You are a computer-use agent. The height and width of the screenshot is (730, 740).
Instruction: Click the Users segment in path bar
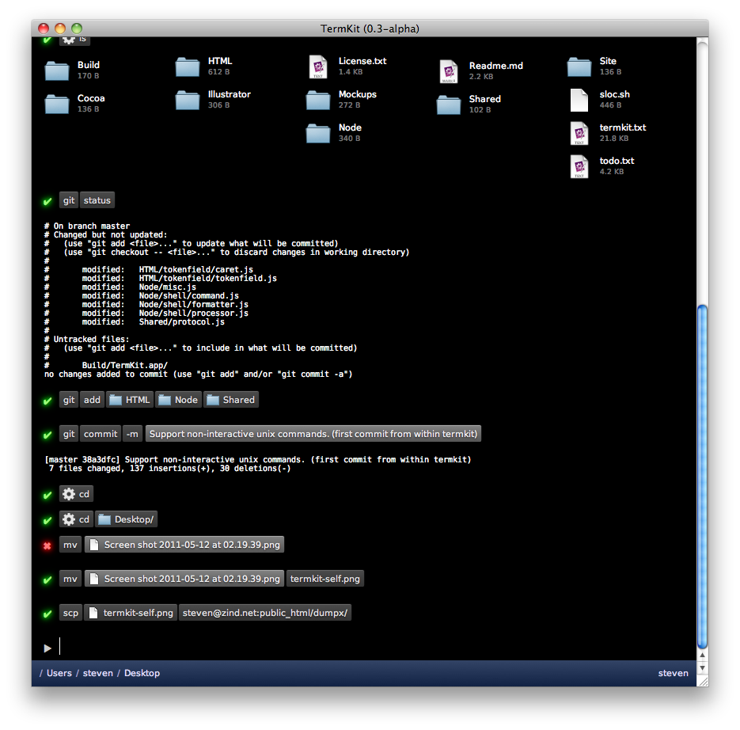point(59,673)
